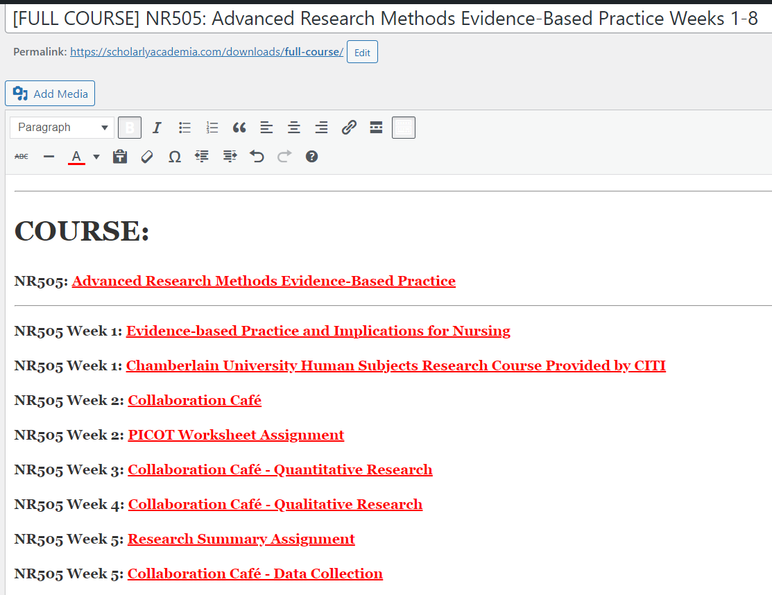Open Collaboration Café - Qualitative Research link
Image resolution: width=772 pixels, height=595 pixels.
pos(275,504)
